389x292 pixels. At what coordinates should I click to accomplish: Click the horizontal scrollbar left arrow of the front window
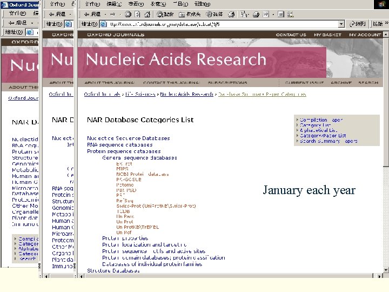(81, 276)
